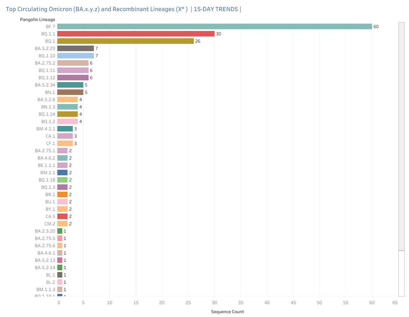The height and width of the screenshot is (317, 409).
Task: Click the 'BN.1.3' lineage label
Action: [48, 107]
